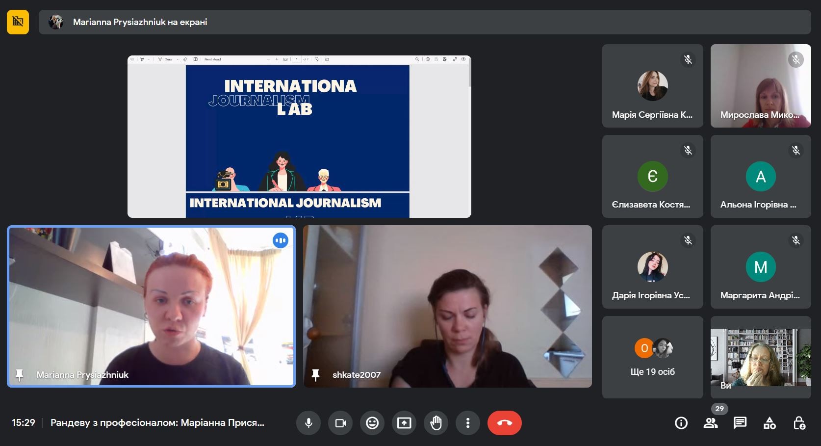
Task: Raise hand using the hand icon
Action: tap(436, 423)
